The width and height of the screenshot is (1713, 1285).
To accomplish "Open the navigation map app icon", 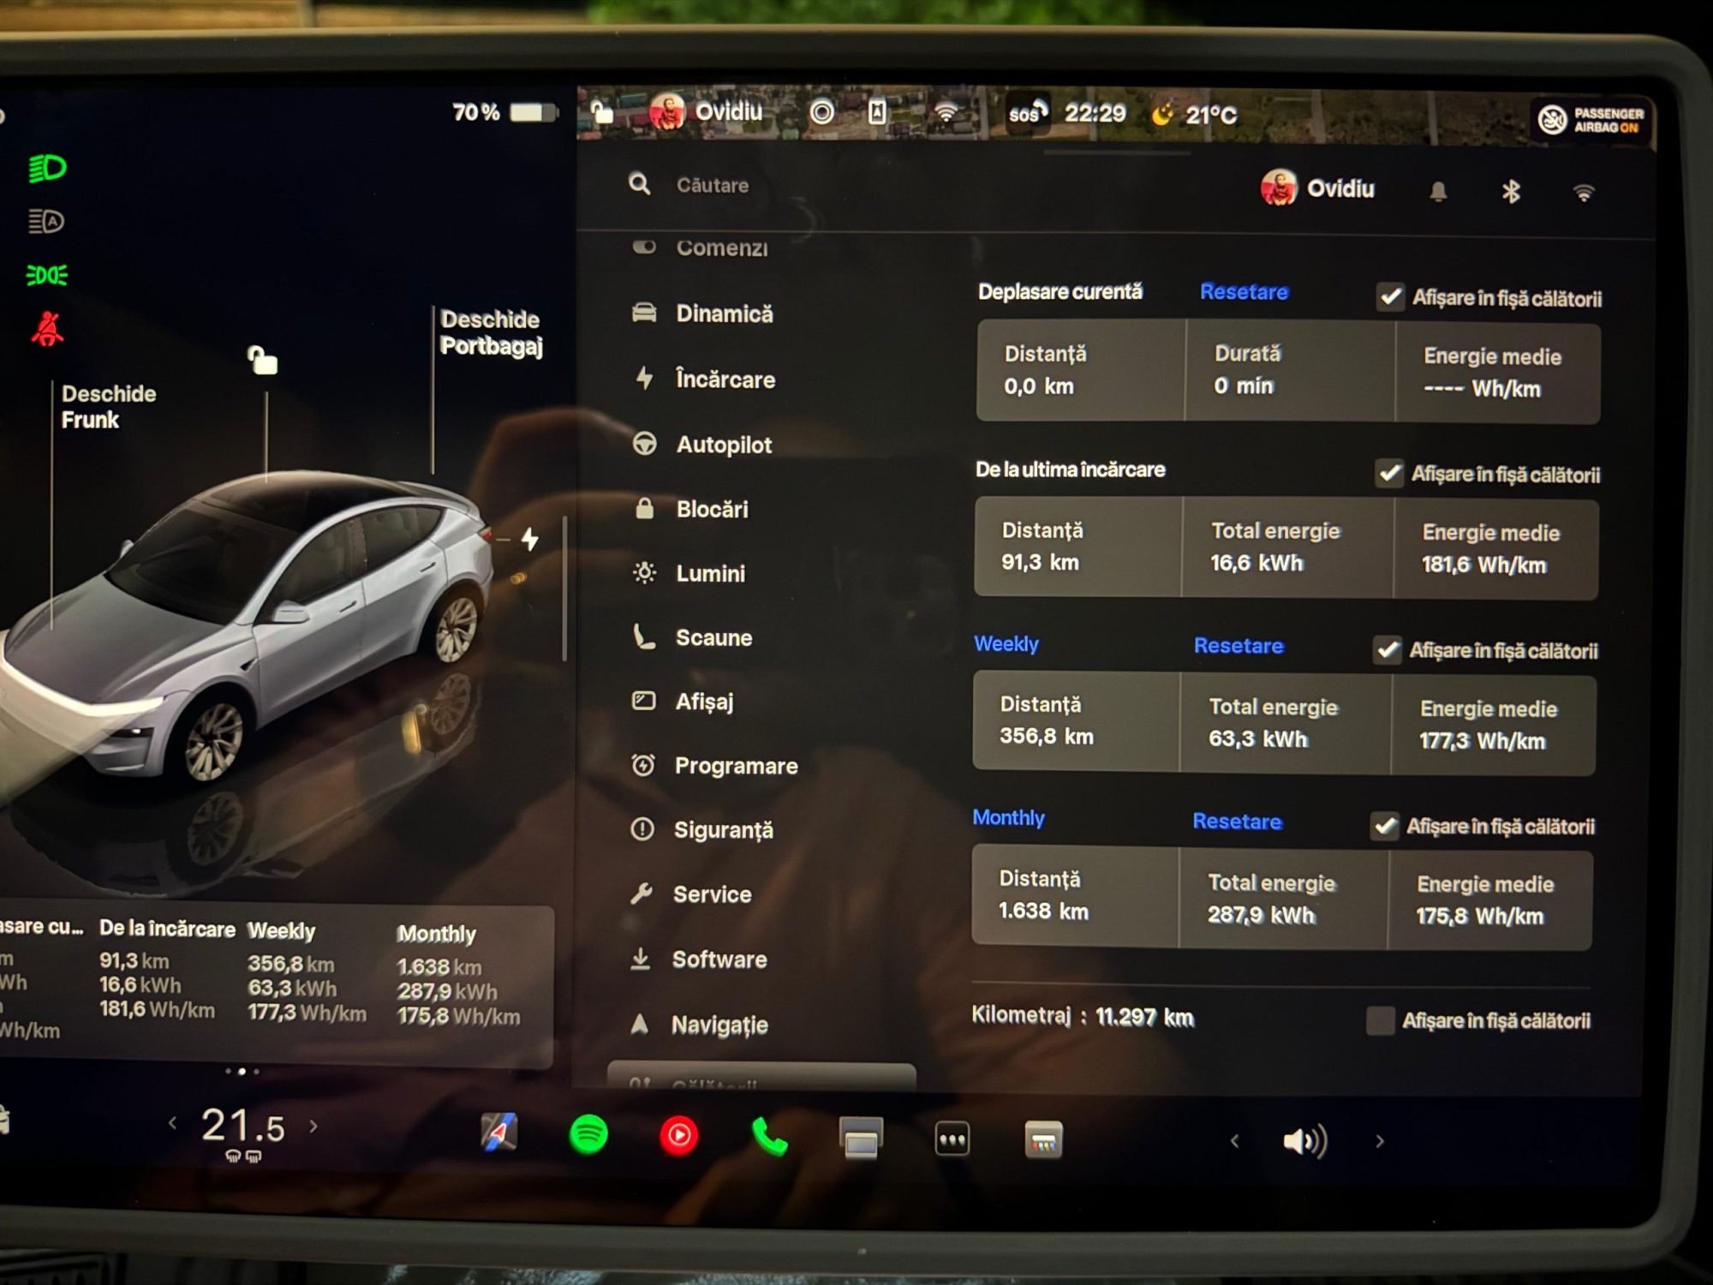I will 499,1132.
